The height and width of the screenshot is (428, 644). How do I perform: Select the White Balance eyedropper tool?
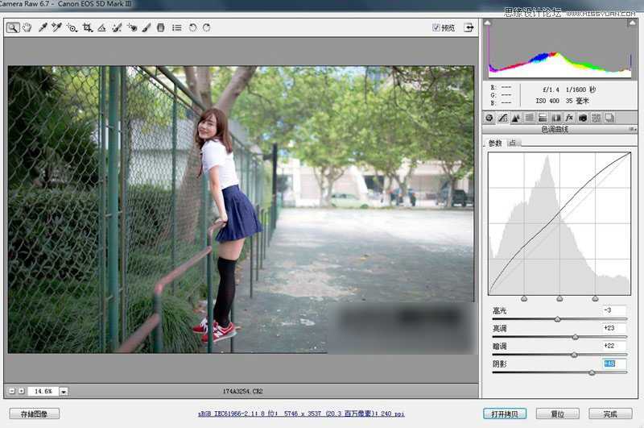pyautogui.click(x=43, y=27)
